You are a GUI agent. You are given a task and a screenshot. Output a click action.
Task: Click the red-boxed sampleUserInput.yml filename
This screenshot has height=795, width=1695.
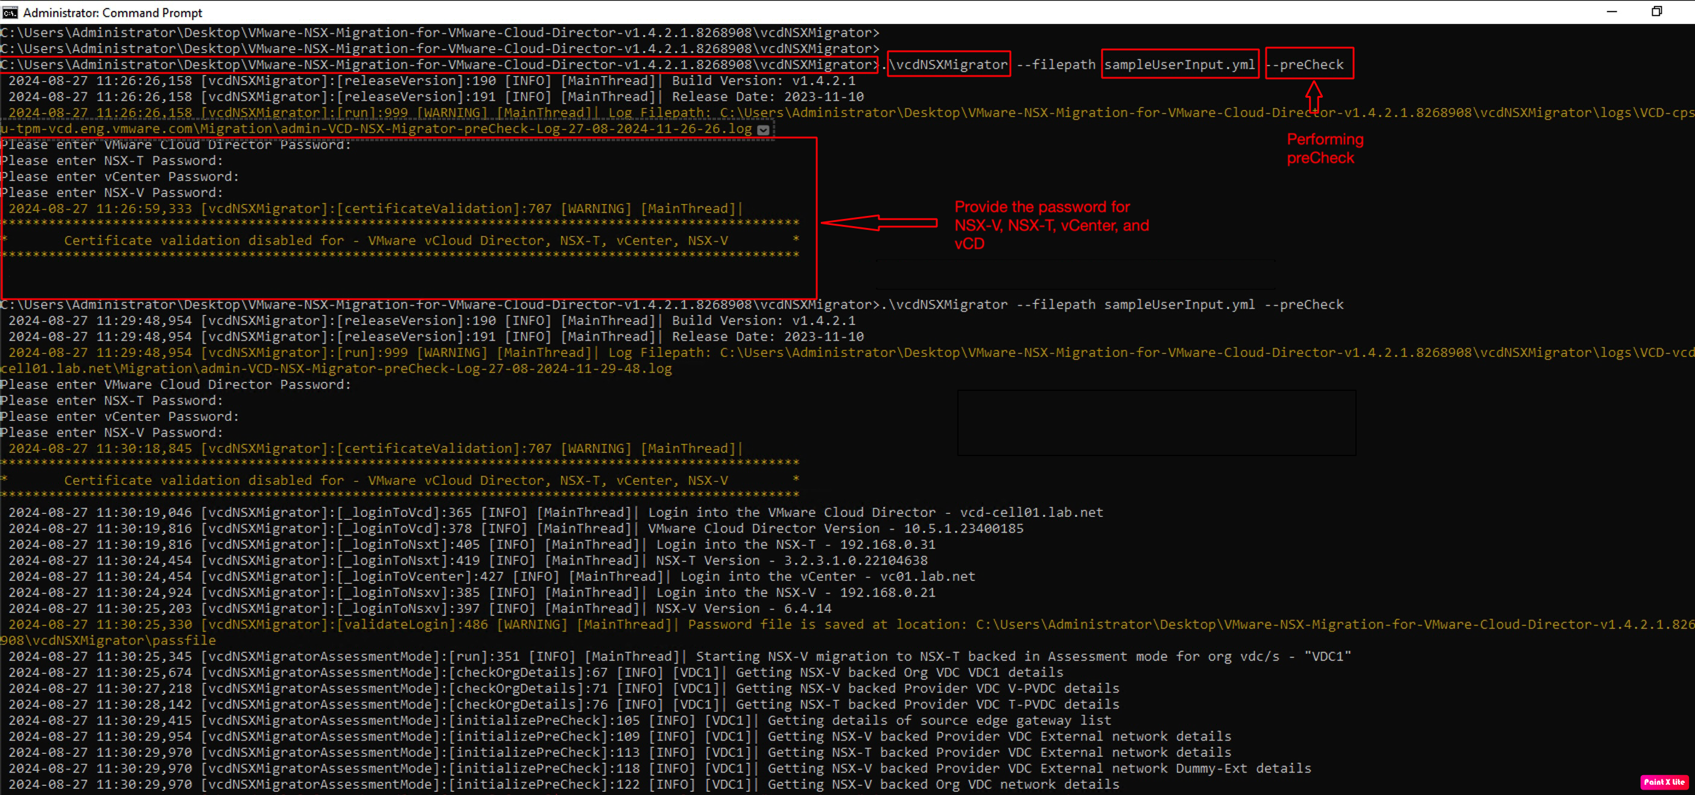click(1179, 65)
